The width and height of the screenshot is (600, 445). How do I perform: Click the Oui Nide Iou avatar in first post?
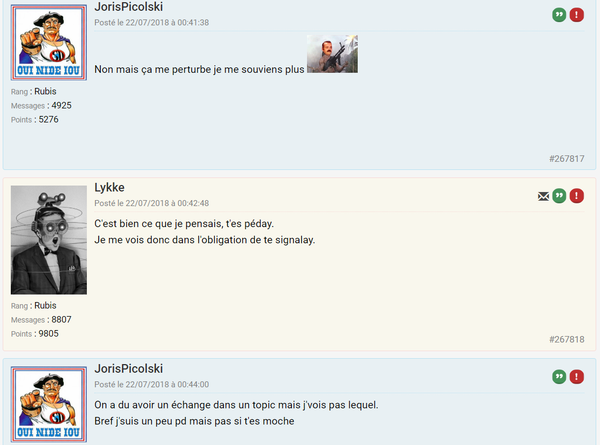coord(49,43)
